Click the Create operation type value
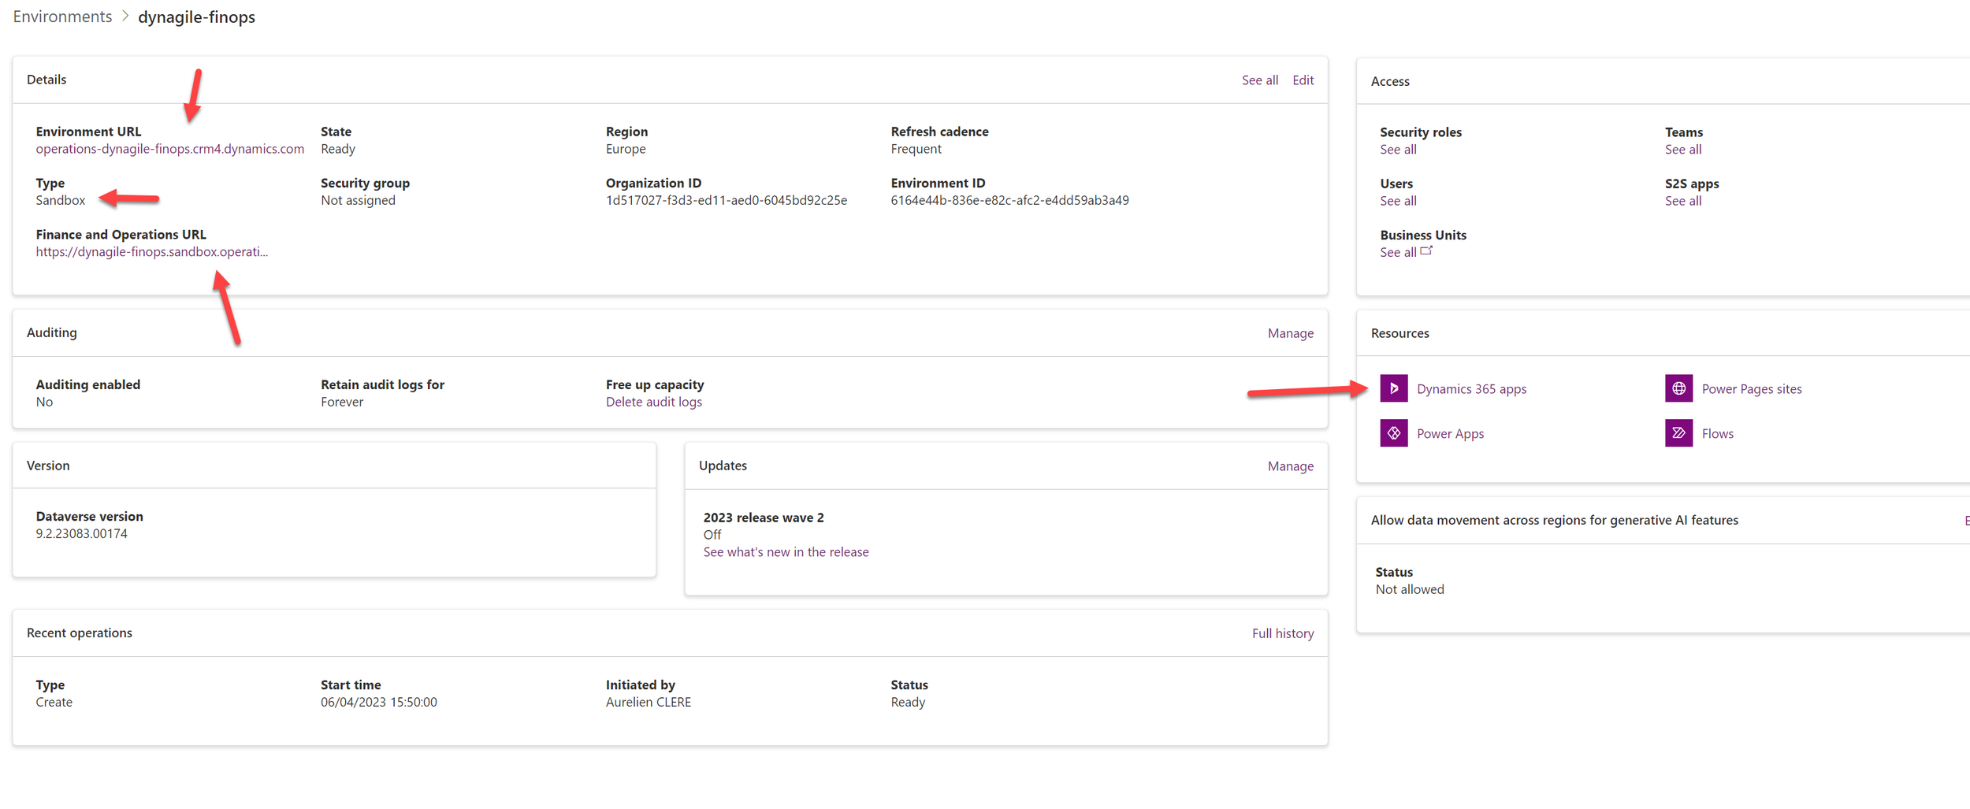This screenshot has width=1970, height=809. click(x=54, y=703)
